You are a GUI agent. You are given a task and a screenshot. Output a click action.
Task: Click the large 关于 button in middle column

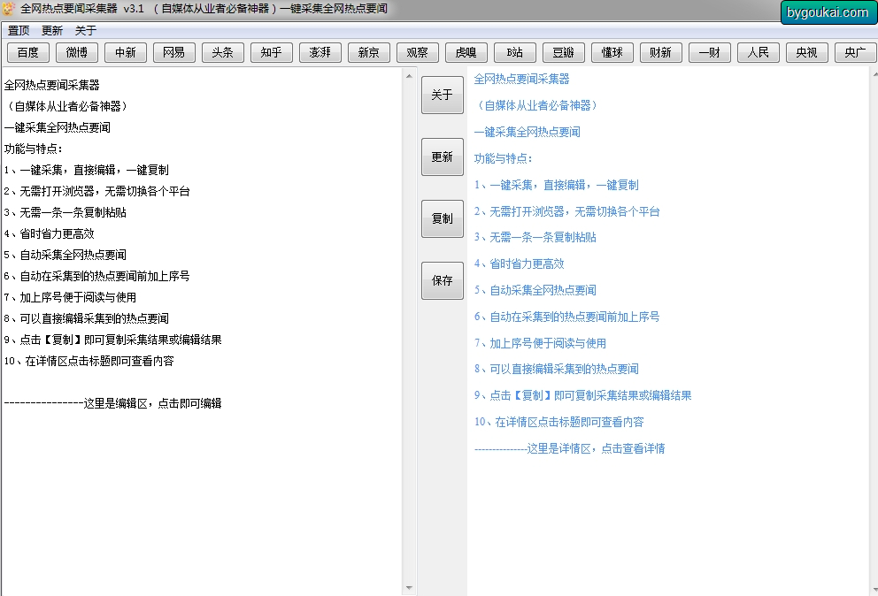[443, 96]
